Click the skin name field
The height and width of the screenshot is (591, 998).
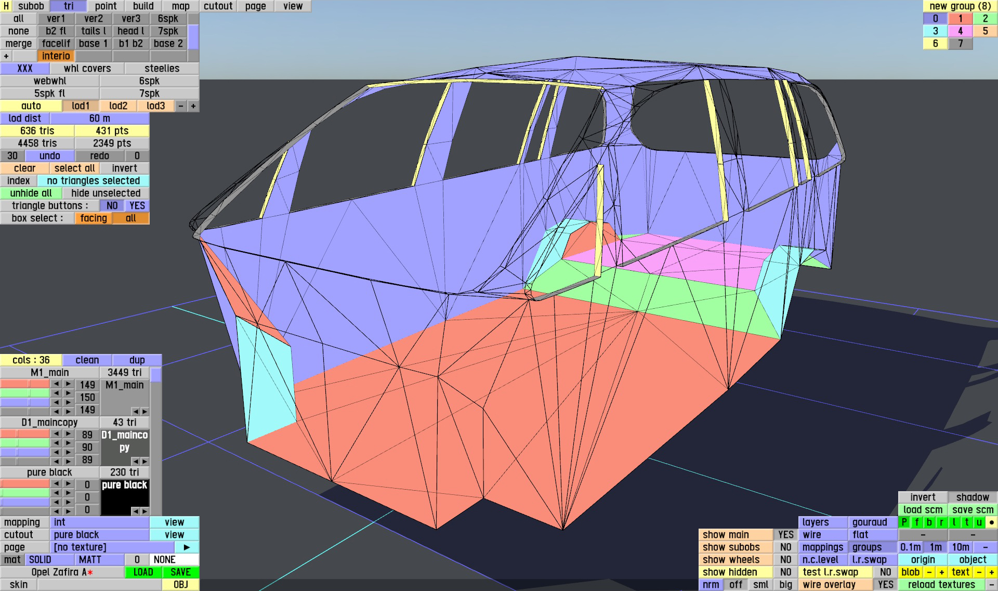[x=99, y=585]
